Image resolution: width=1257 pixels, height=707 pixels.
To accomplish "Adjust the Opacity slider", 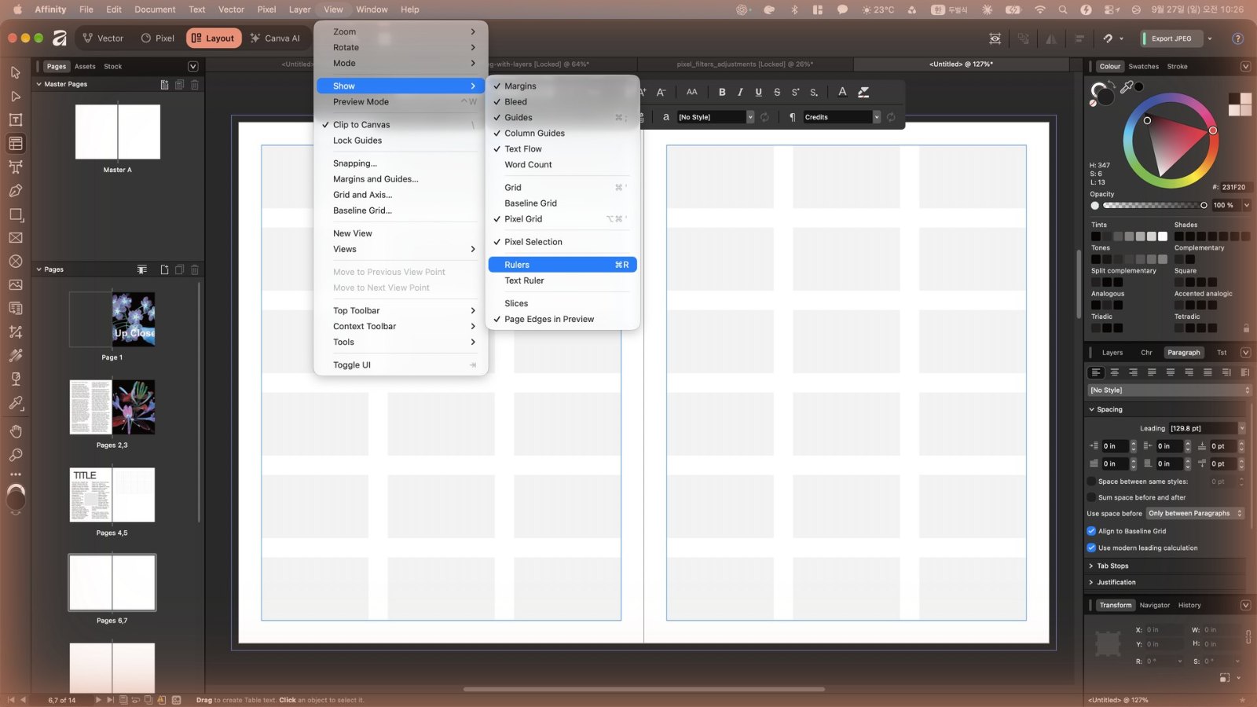I will pyautogui.click(x=1153, y=205).
